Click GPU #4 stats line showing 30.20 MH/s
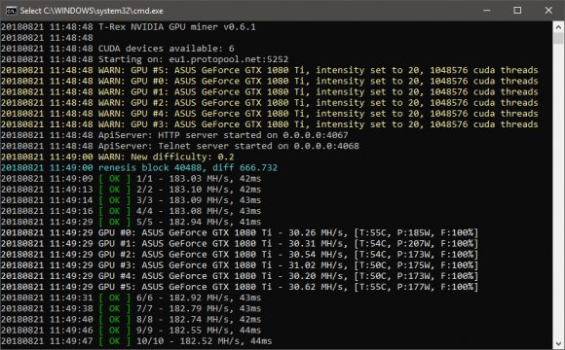The image size is (565, 350). pos(240,276)
